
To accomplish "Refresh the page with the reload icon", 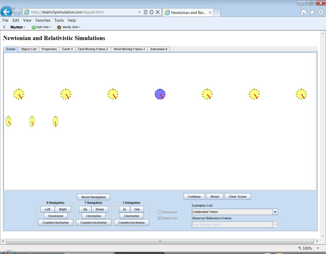I will click(152, 12).
